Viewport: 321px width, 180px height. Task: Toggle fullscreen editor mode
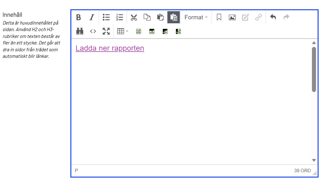[x=106, y=31]
